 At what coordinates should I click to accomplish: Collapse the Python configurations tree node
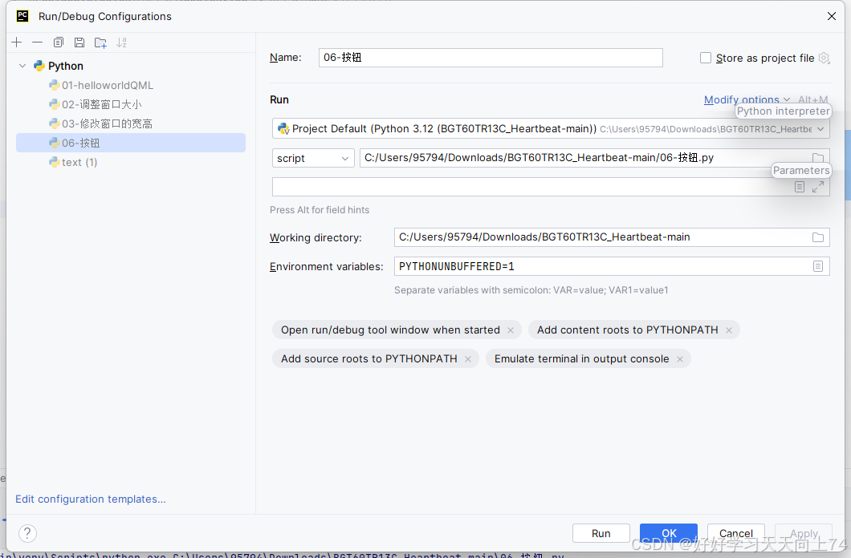[22, 66]
